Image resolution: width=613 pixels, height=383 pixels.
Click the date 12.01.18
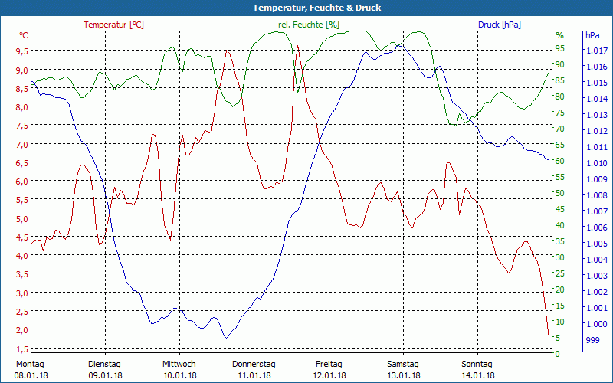pos(329,375)
